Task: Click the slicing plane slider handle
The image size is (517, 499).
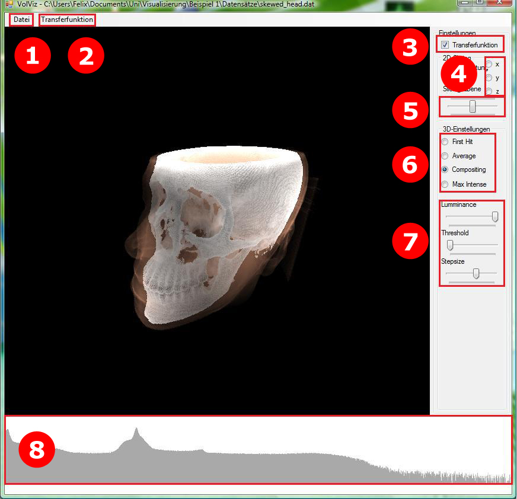Action: [473, 106]
